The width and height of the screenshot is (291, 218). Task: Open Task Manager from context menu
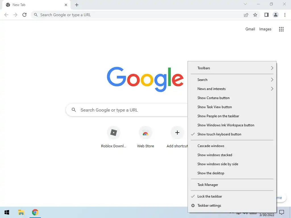(x=232, y=185)
